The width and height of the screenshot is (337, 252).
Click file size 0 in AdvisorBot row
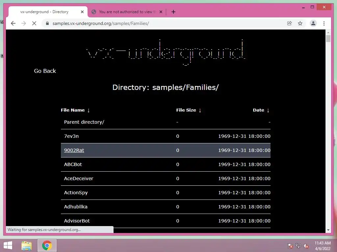point(177,221)
